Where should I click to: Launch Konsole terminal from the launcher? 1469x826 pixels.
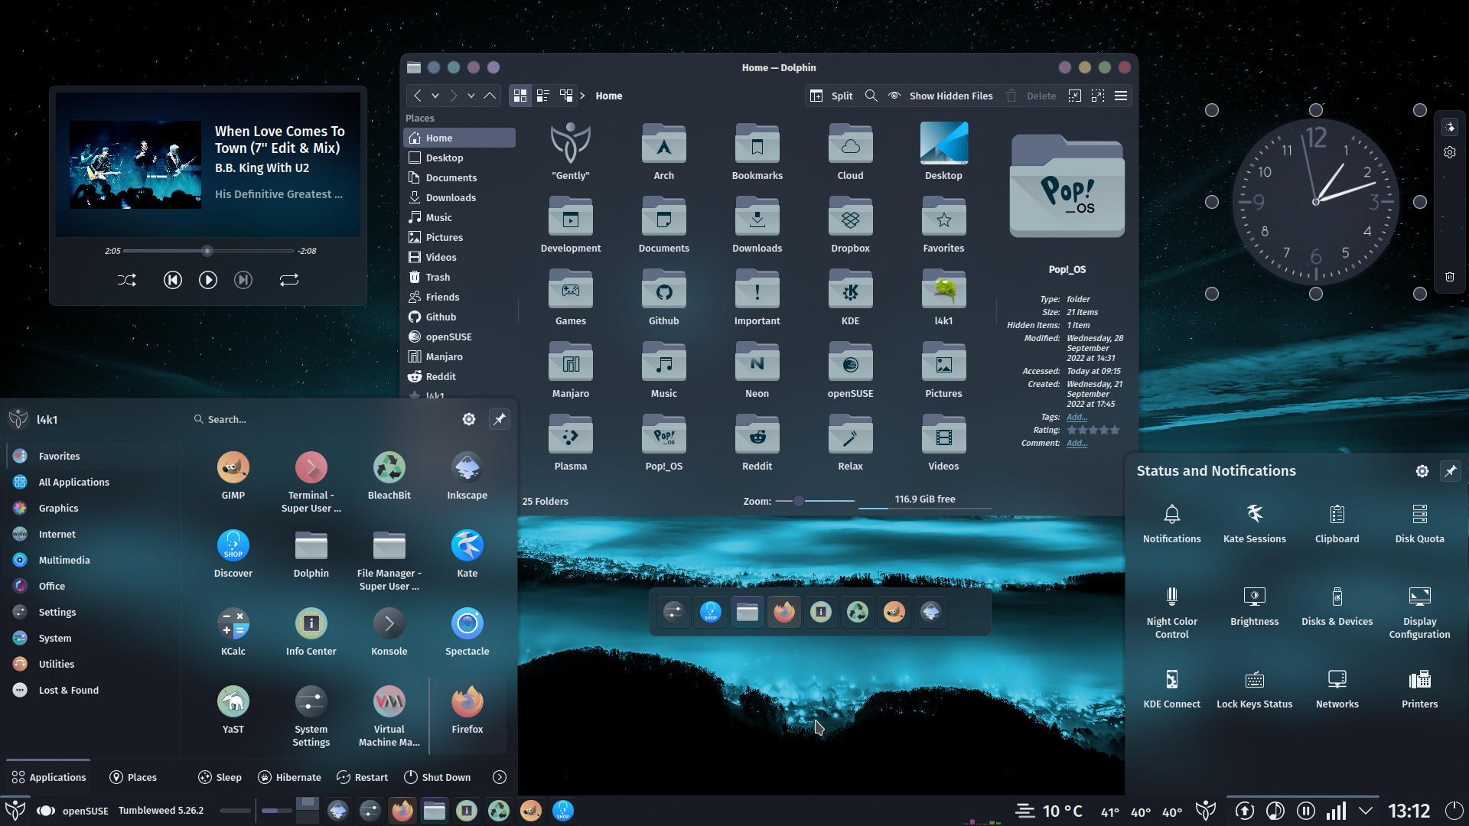tap(389, 631)
